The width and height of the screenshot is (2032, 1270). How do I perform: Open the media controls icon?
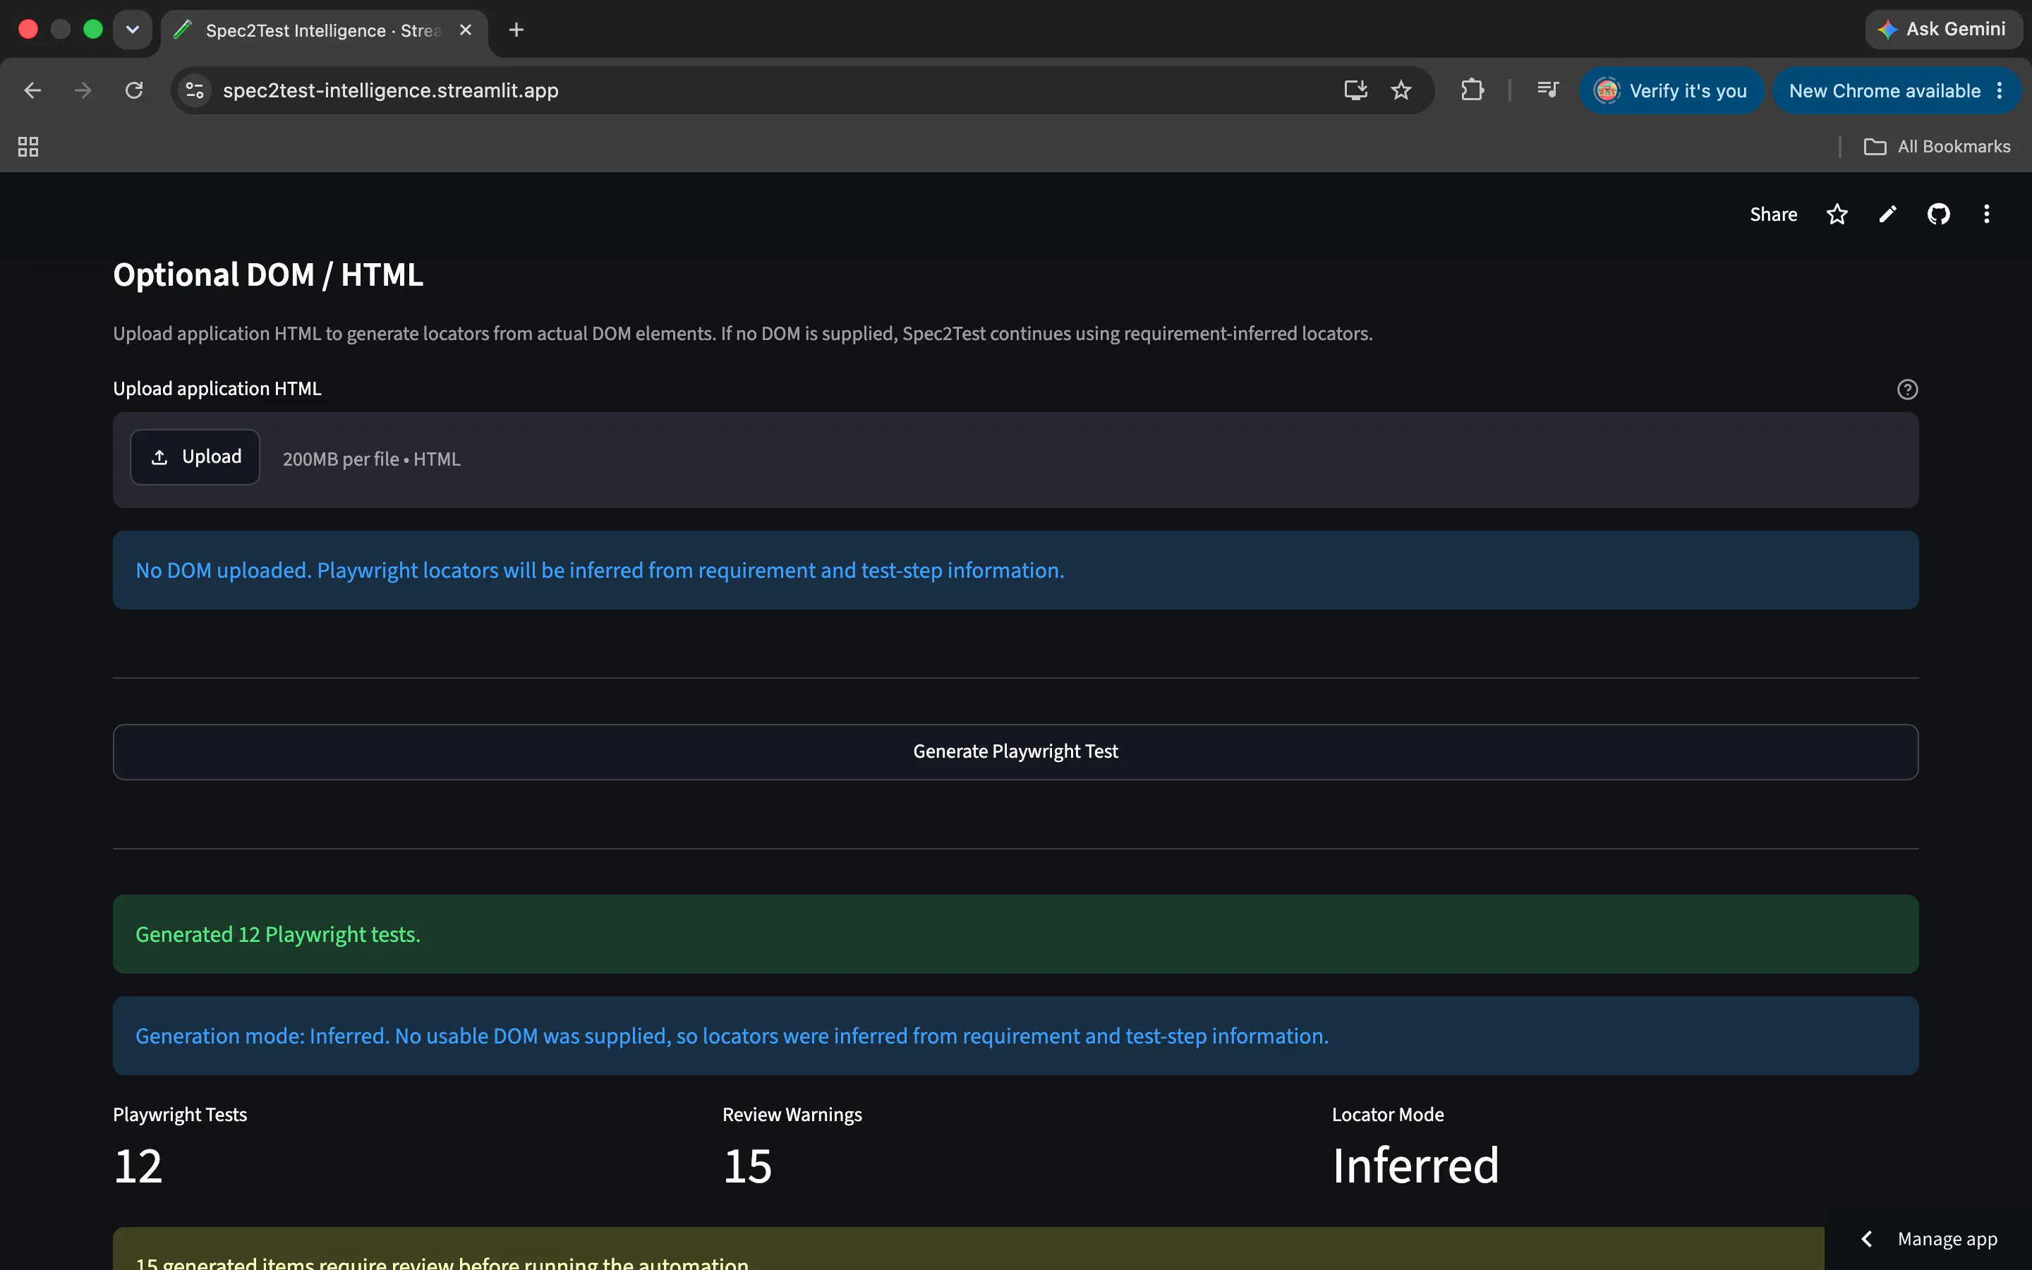pyautogui.click(x=1547, y=90)
